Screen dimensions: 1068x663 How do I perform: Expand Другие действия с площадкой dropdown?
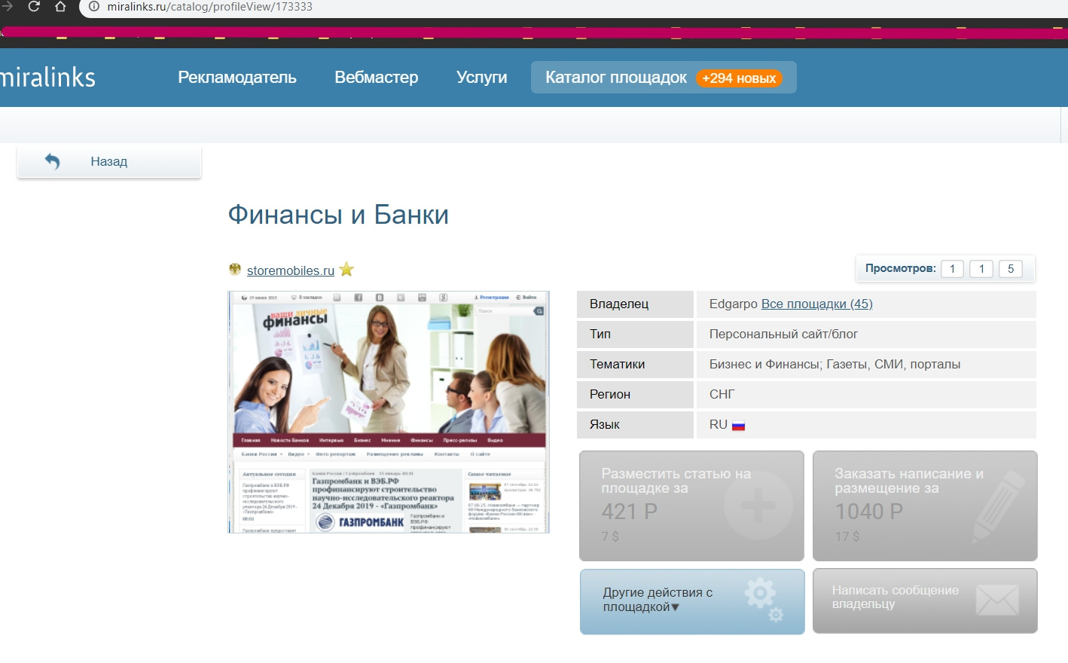point(692,601)
